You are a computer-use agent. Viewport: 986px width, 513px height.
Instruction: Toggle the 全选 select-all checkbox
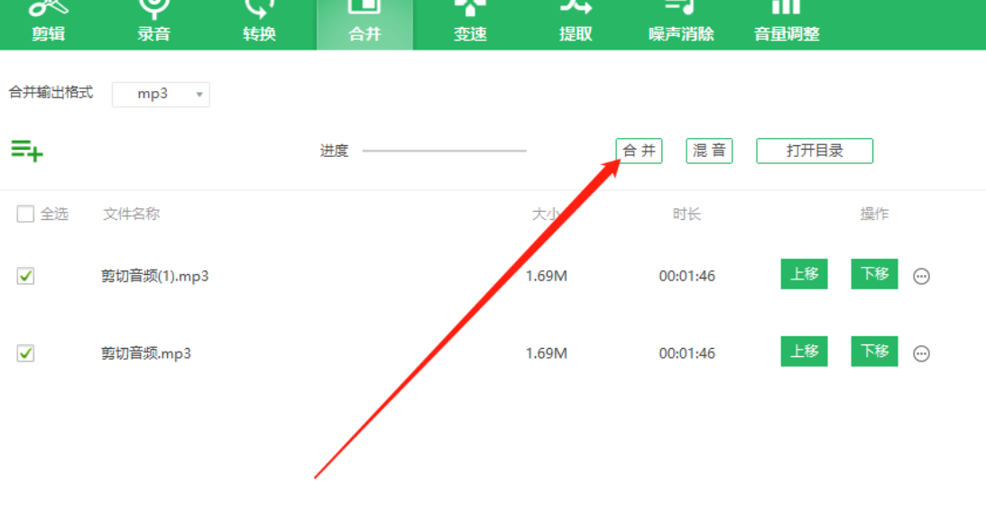click(25, 214)
